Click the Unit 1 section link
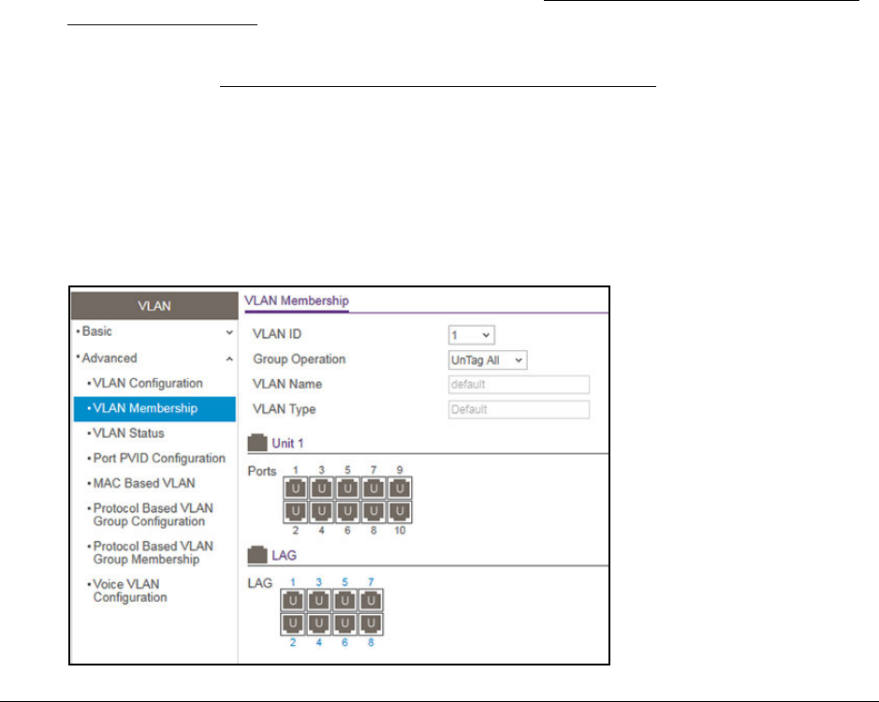Viewport: 879px width, 702px height. [287, 444]
